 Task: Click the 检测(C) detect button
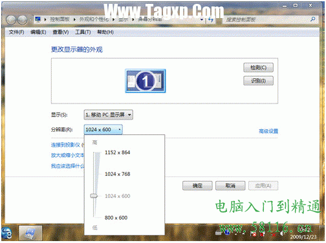258,67
